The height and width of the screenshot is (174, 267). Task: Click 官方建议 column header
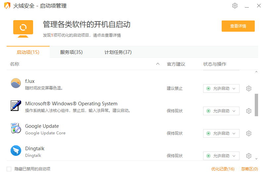pyautogui.click(x=176, y=64)
